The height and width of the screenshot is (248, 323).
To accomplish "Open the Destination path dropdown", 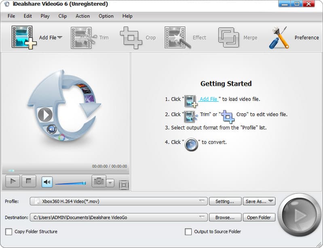I will tap(201, 217).
